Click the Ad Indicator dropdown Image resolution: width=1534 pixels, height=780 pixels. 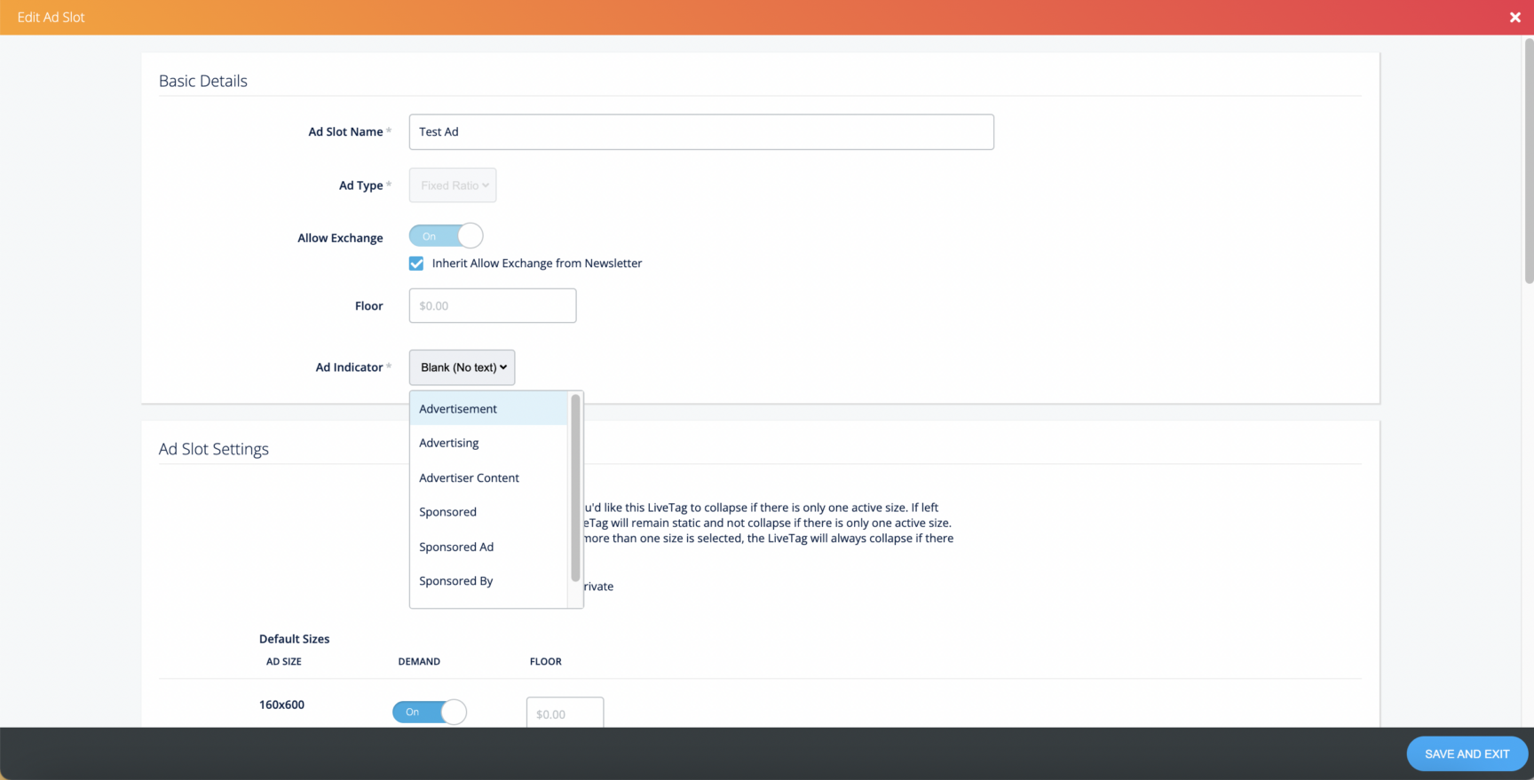point(462,367)
